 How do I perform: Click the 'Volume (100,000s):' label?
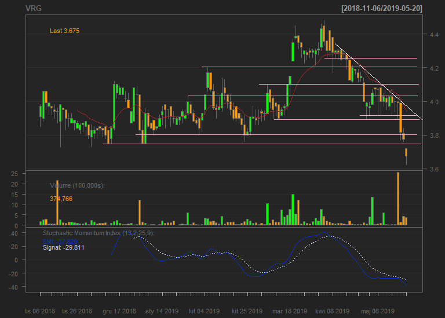(77, 185)
